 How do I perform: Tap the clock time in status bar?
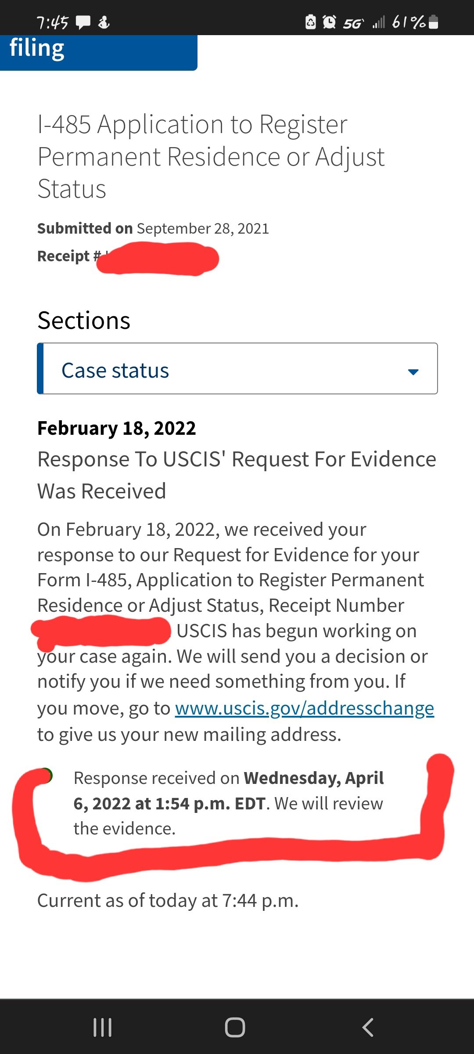[x=52, y=22]
